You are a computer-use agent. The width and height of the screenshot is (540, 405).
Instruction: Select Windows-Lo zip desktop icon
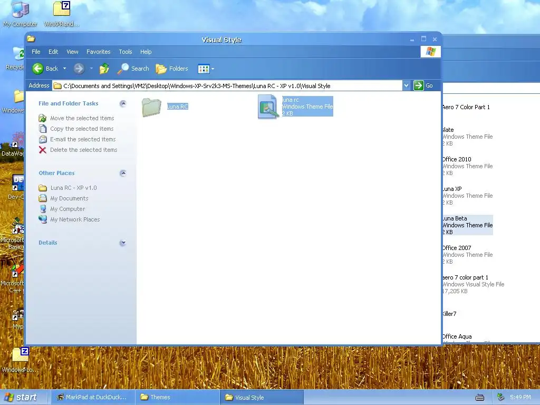20,360
